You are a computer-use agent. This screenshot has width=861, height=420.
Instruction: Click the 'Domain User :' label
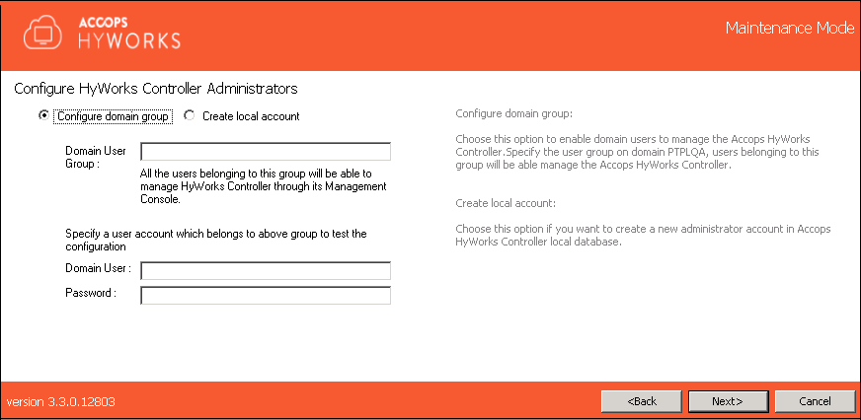pyautogui.click(x=99, y=269)
